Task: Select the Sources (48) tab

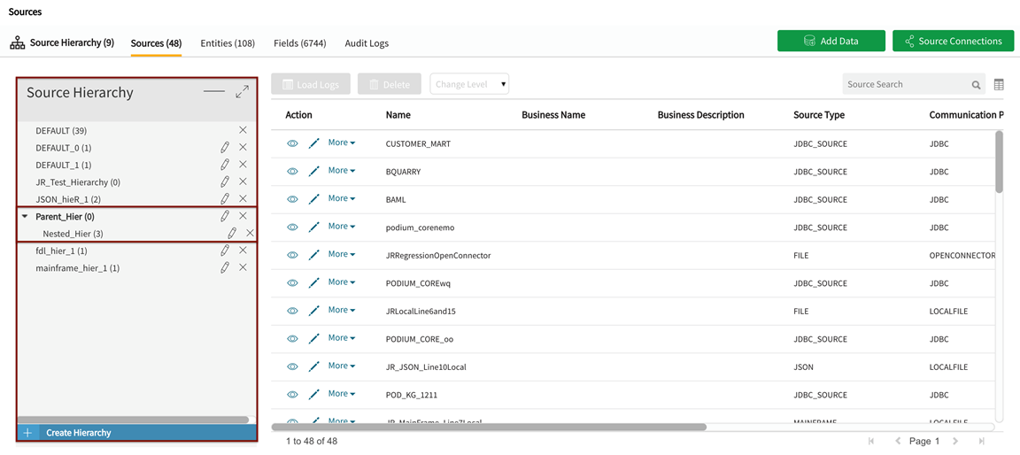Action: click(156, 43)
